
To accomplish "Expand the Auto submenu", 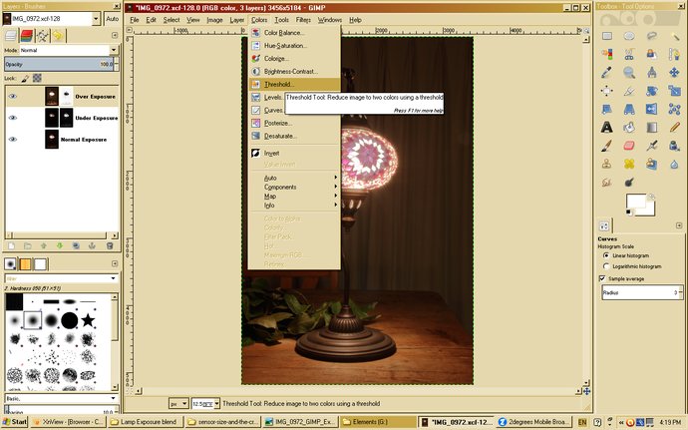I will [x=294, y=178].
